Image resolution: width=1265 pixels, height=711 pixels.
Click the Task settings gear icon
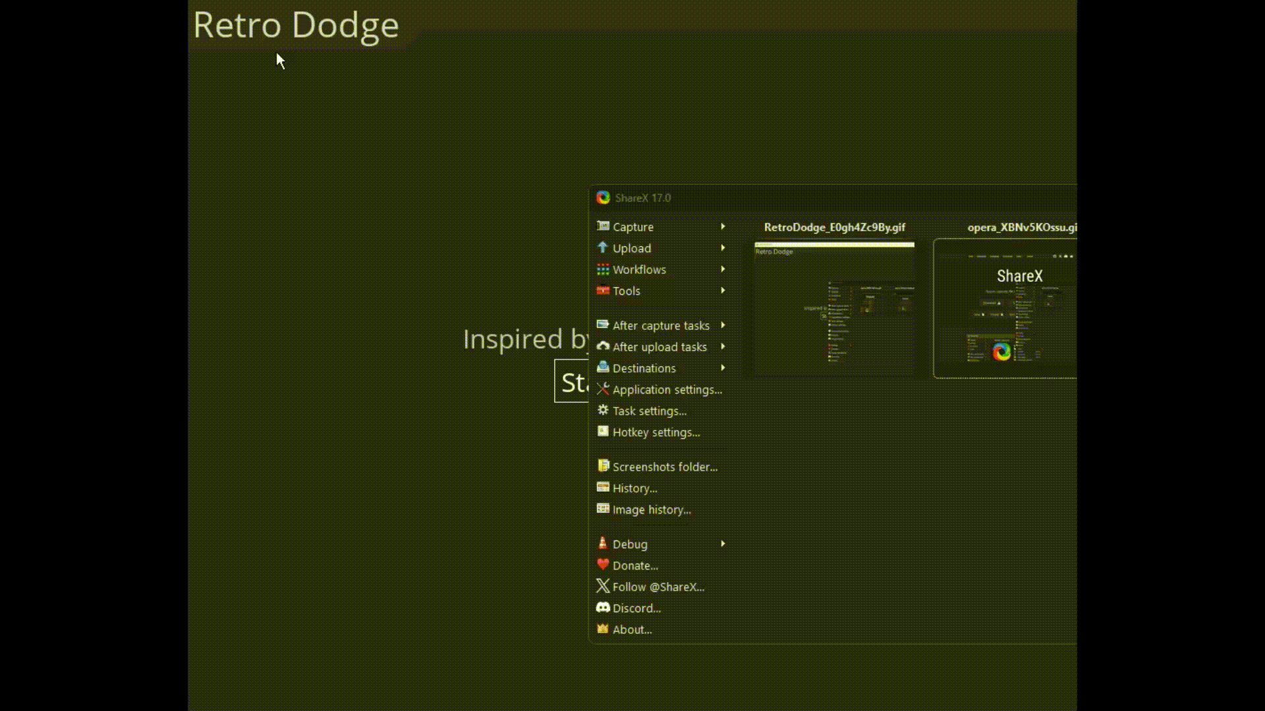tap(603, 410)
